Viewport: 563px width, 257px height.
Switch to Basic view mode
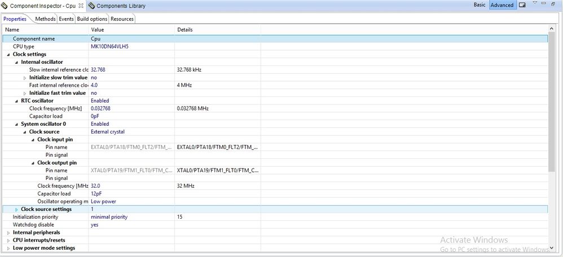pyautogui.click(x=480, y=5)
